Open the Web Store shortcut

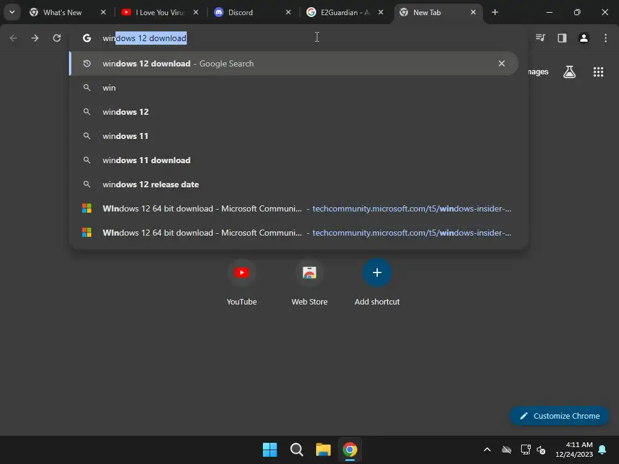click(x=309, y=283)
